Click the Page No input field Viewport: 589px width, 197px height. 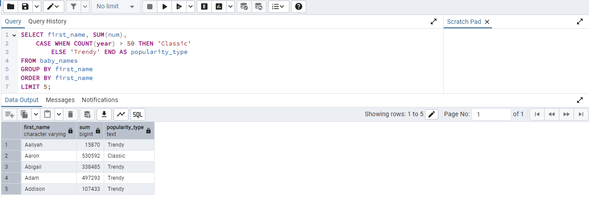491,114
